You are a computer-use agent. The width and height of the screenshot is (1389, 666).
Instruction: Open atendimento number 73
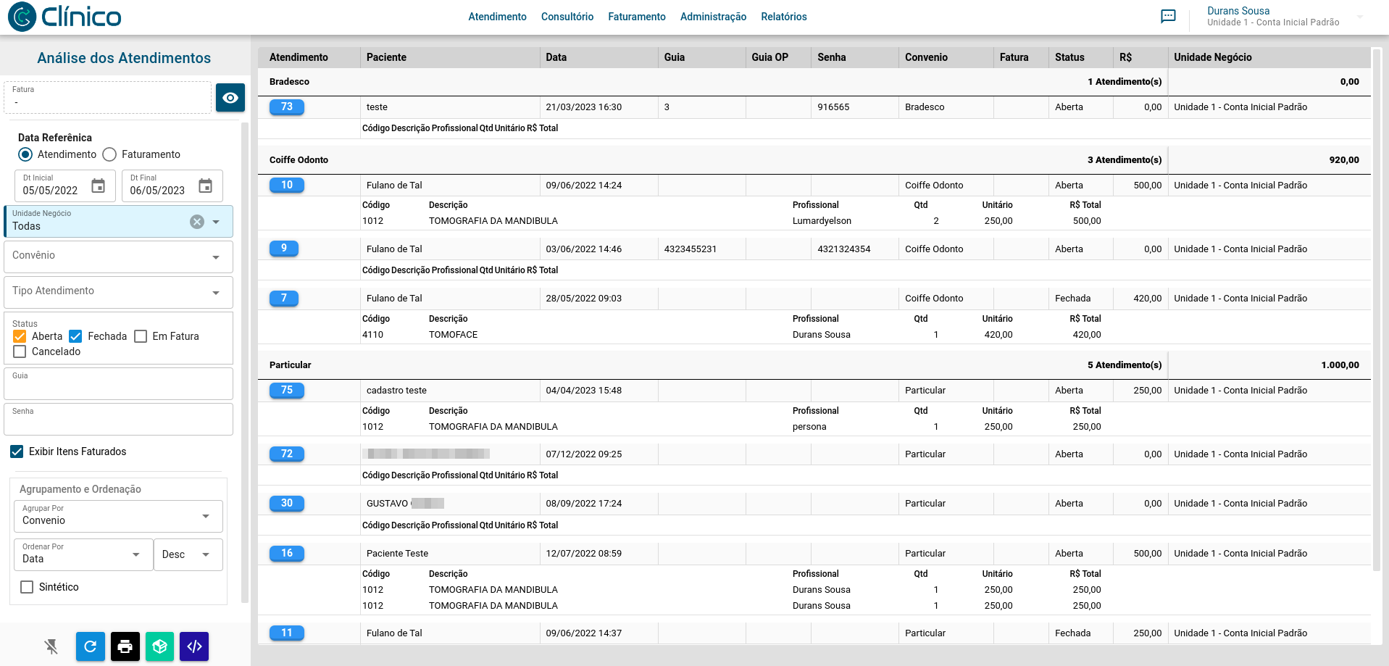click(287, 107)
